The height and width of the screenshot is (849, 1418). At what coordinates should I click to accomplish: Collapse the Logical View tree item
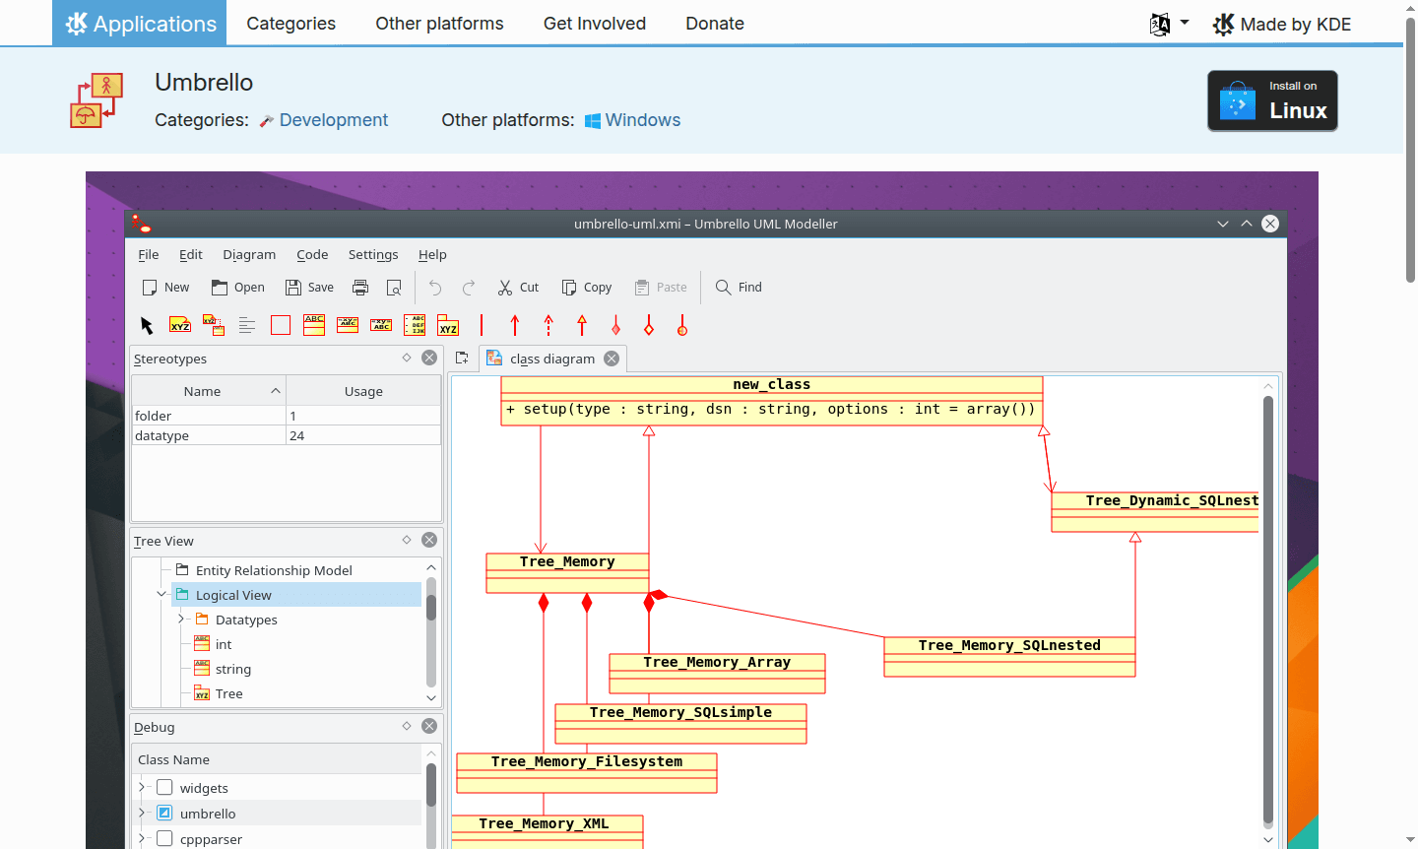pos(161,594)
